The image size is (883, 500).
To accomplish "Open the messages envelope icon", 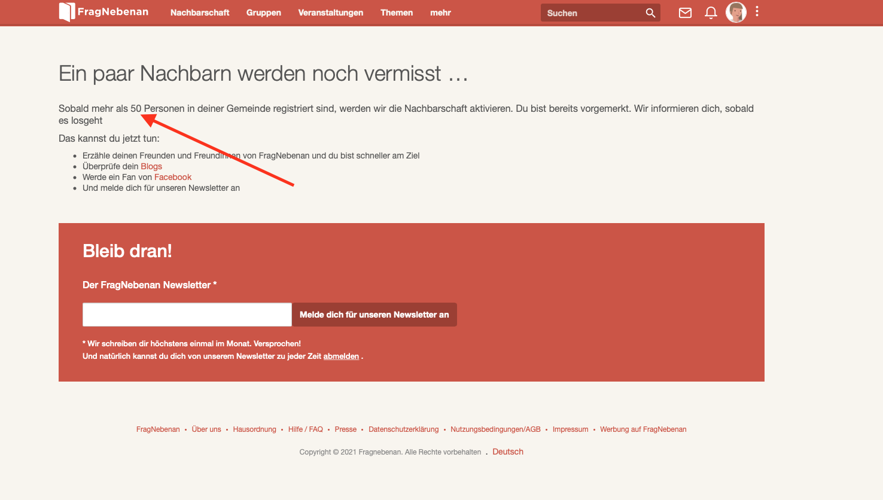I will coord(685,13).
